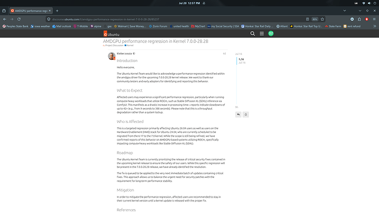Click the Introduction heading

(x=127, y=60)
